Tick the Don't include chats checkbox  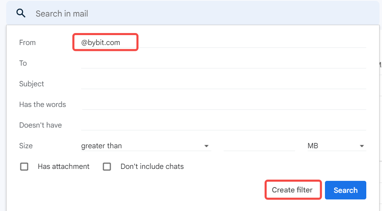107,167
